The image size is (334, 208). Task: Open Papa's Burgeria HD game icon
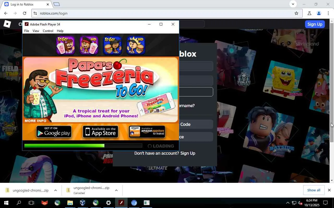coord(136,45)
